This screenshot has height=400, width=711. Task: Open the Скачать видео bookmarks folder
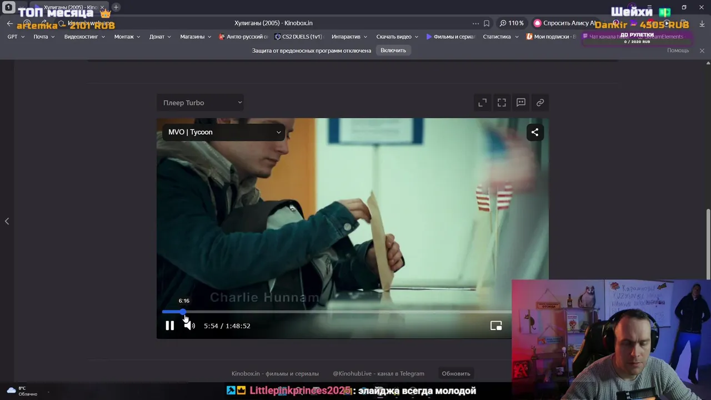tap(397, 37)
